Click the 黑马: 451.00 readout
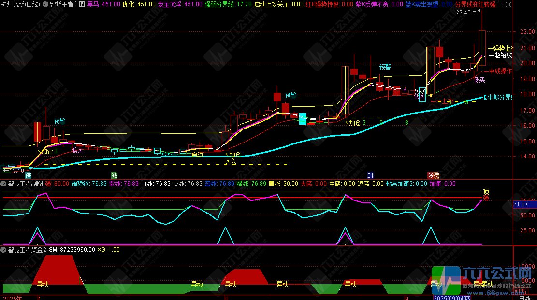Image resolution: width=537 pixels, height=300 pixels. click(104, 4)
